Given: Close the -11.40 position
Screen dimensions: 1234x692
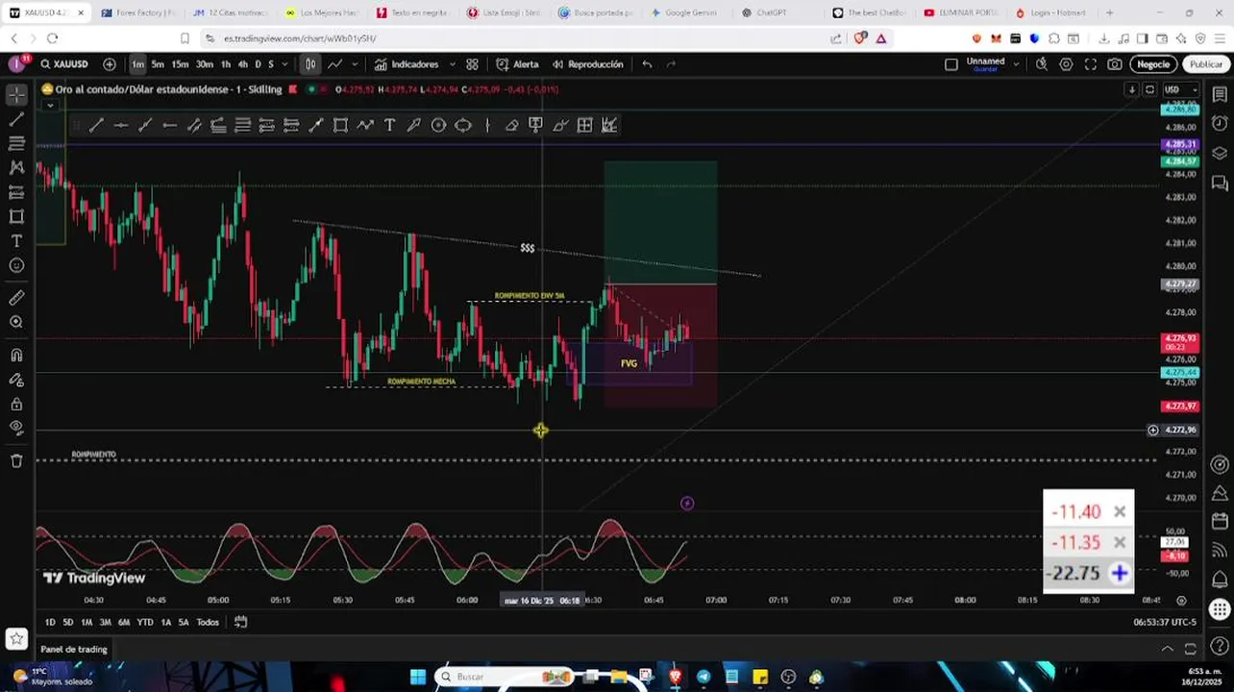Looking at the screenshot, I should click(x=1120, y=512).
